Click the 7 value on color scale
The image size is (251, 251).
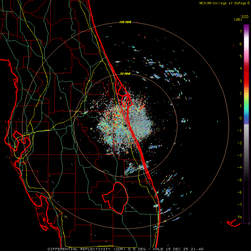(x=241, y=31)
